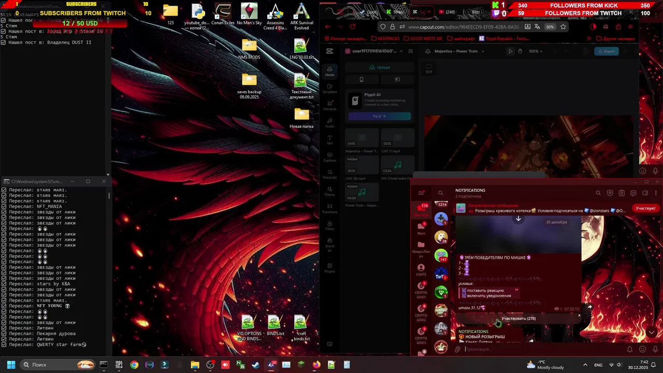
Task: Open the Effects panel in CapCut
Action: click(329, 192)
